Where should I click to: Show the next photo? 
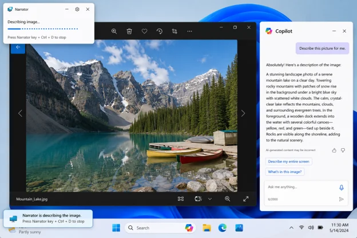(x=243, y=113)
